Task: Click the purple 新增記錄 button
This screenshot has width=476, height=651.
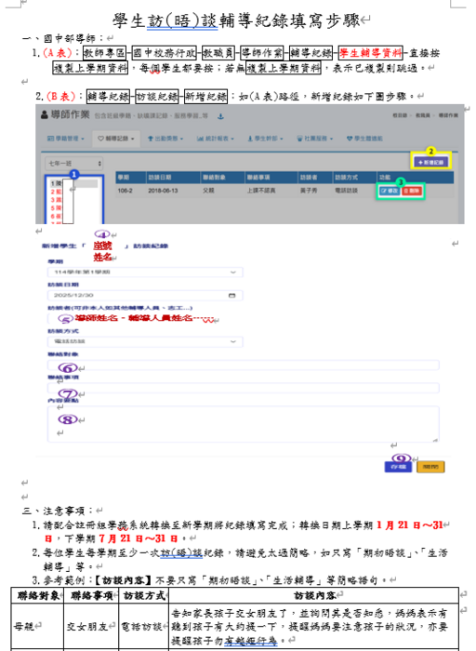Action: pos(431,162)
